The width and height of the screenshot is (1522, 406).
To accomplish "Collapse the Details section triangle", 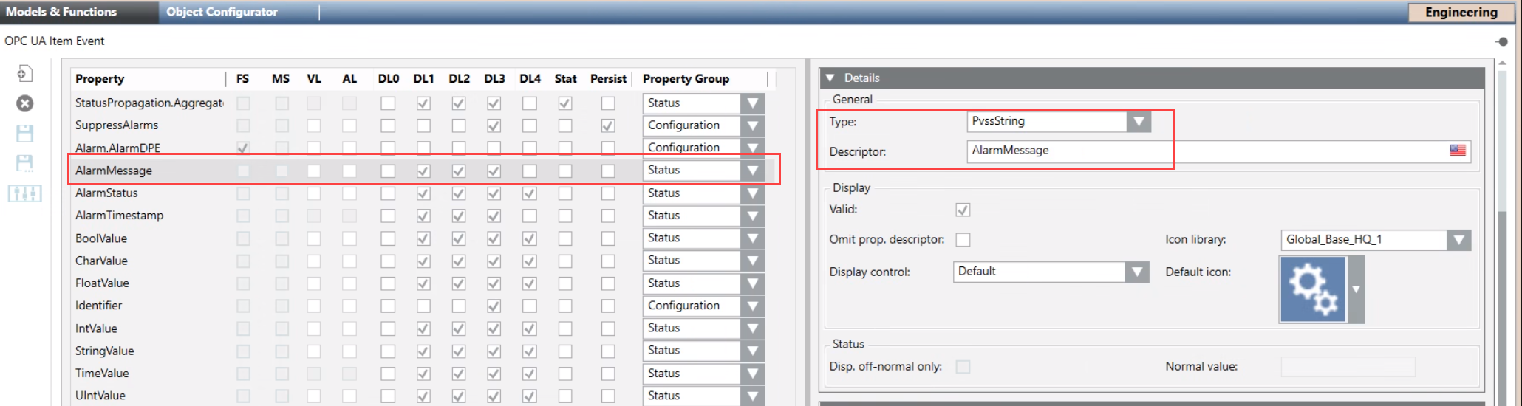I will click(830, 78).
